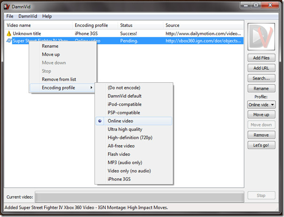Choose Flash video profile
This screenshot has height=217, width=284.
click(134, 154)
